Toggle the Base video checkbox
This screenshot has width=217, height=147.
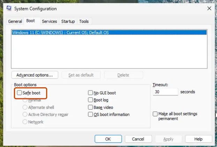click(x=90, y=107)
